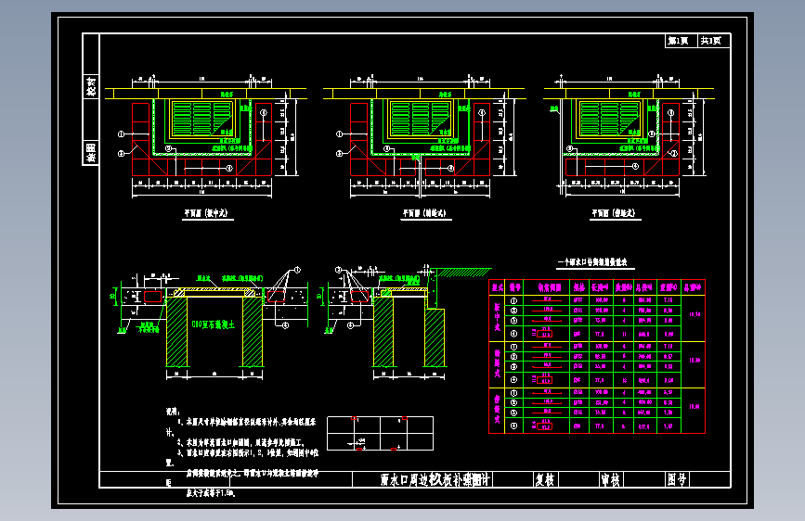805x521 pixels.
Task: Select the green grate in right plan view
Action: [x=610, y=119]
